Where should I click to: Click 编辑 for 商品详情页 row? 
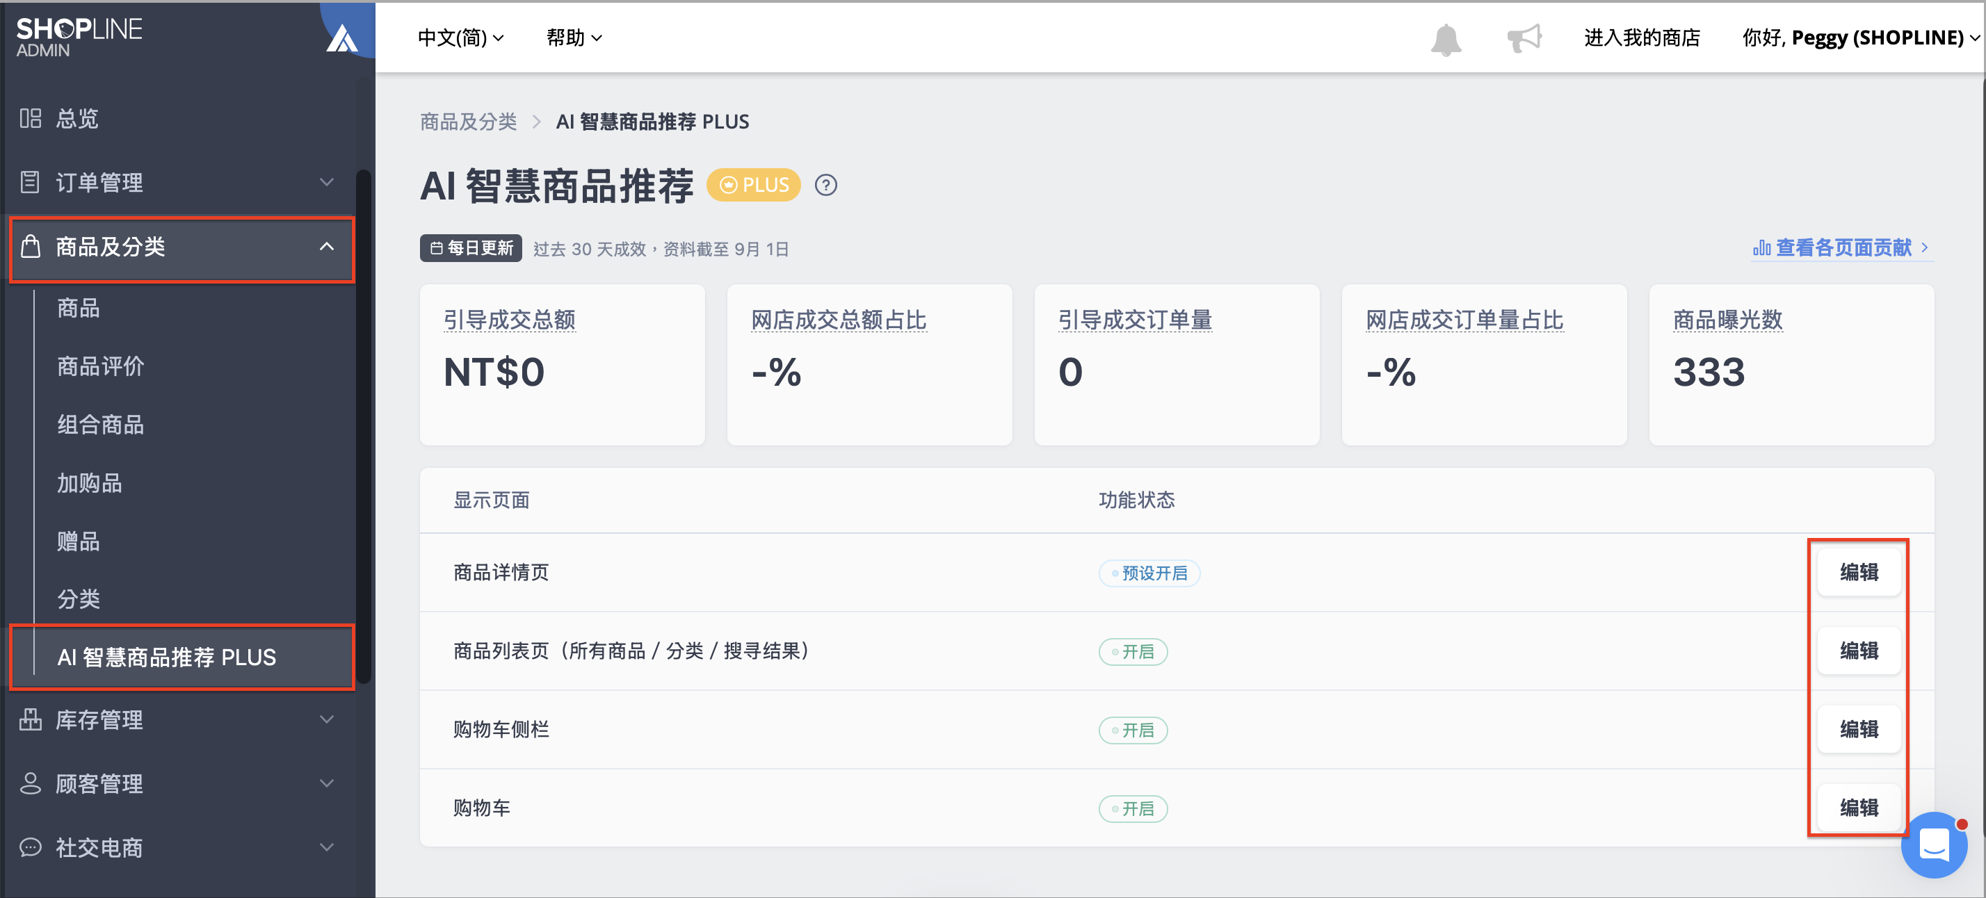point(1859,572)
